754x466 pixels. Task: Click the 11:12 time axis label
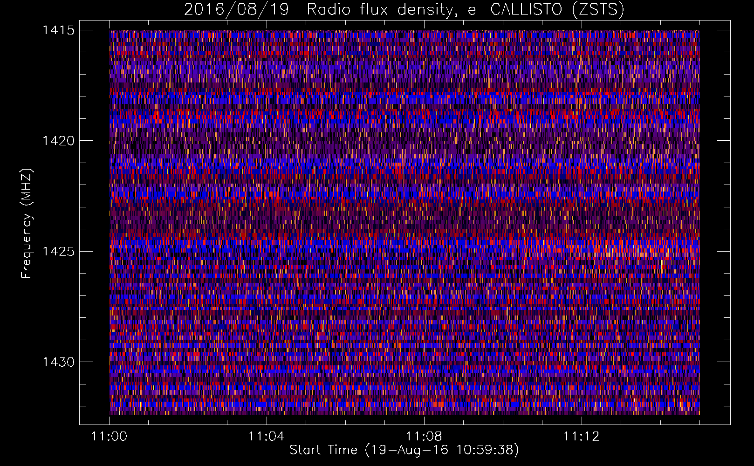[581, 437]
